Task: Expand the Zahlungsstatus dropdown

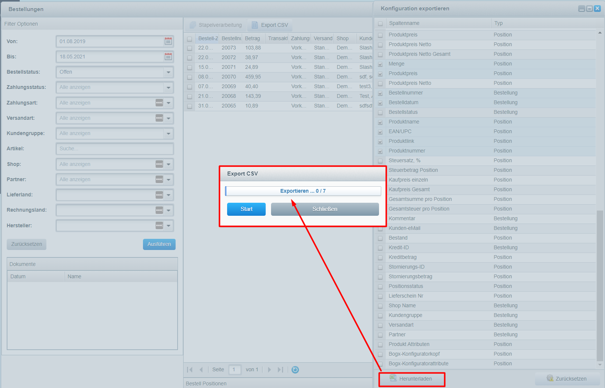Action: (168, 87)
